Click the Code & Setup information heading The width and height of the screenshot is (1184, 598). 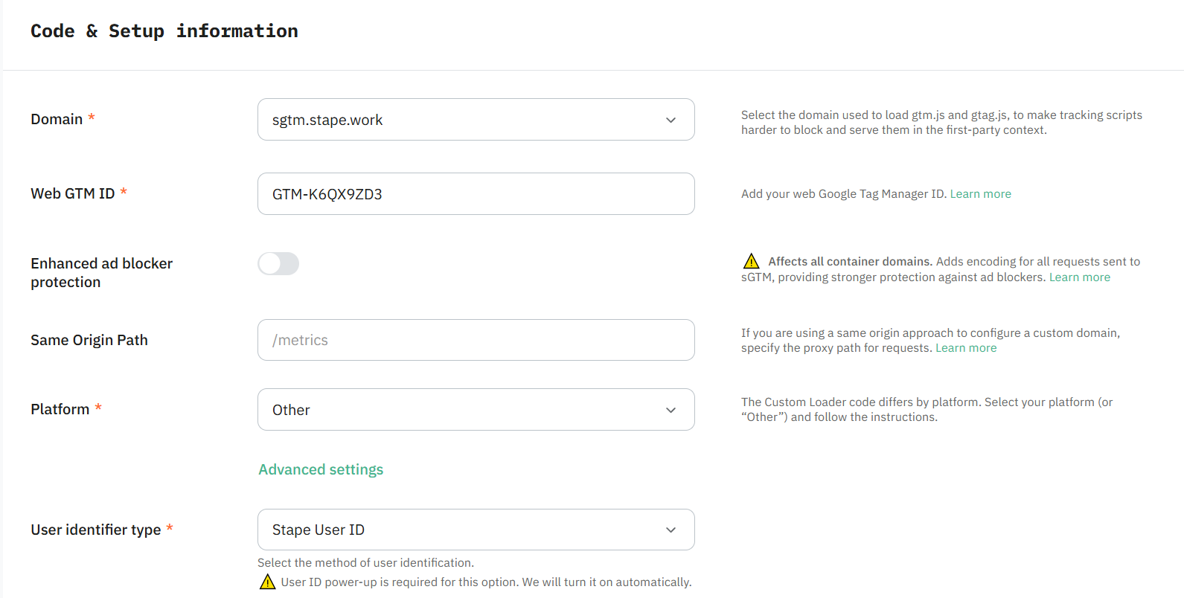164,31
